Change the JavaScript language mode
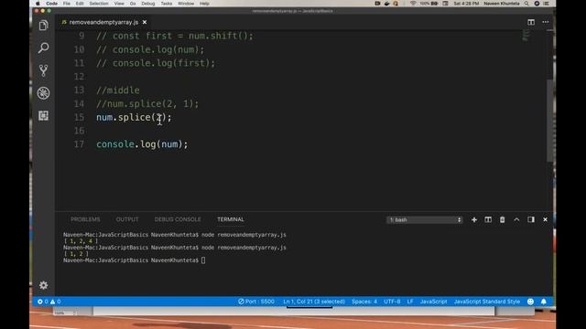This screenshot has width=586, height=329. [x=433, y=302]
